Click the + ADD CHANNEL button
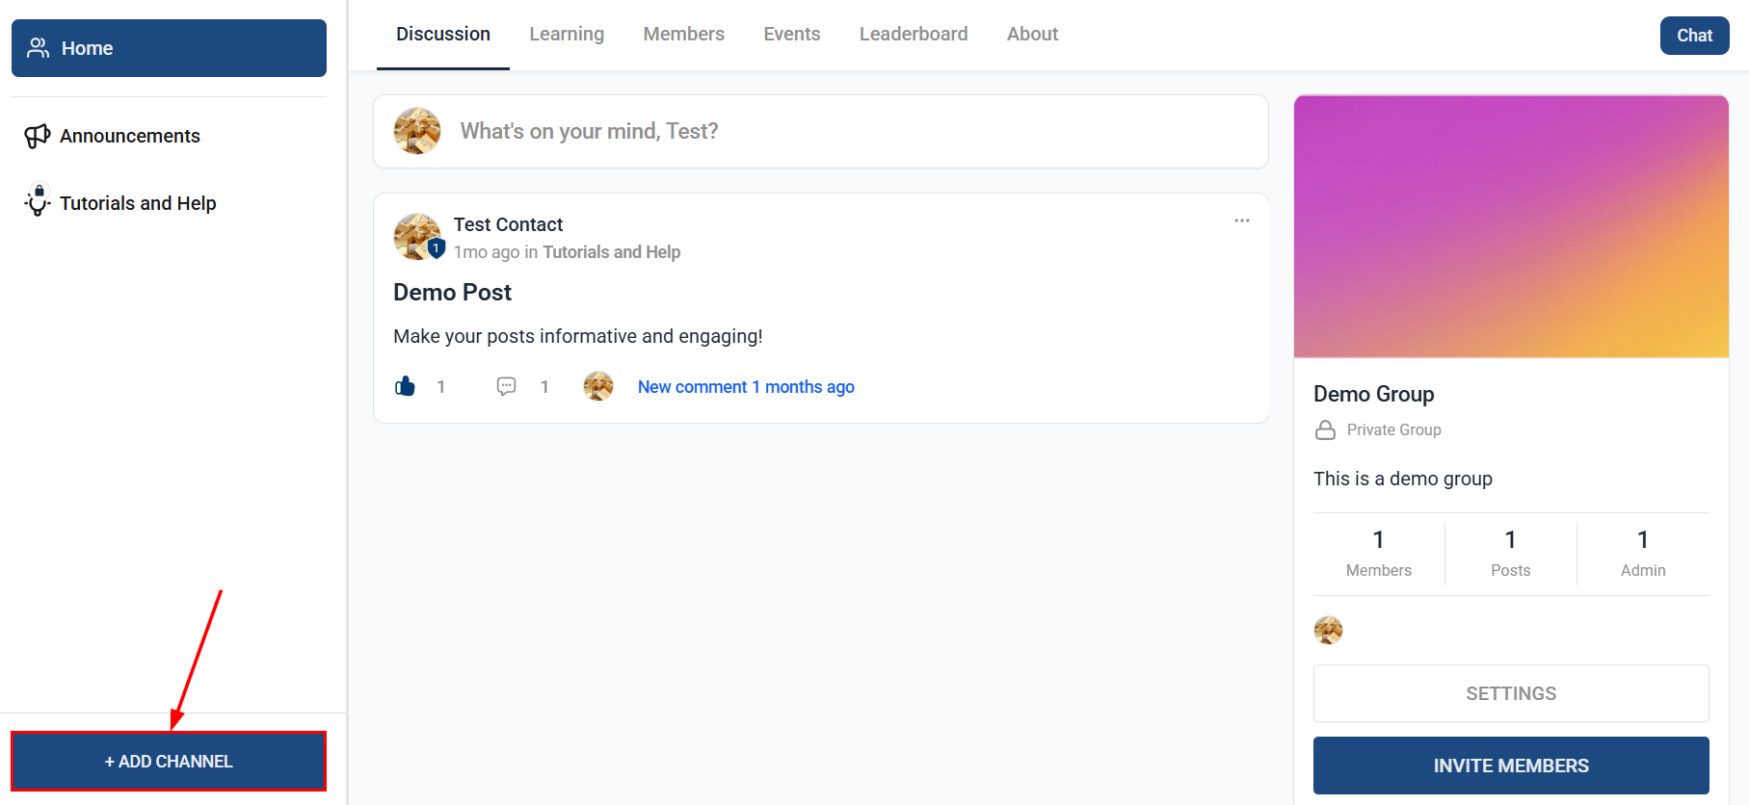The width and height of the screenshot is (1749, 805). (169, 761)
